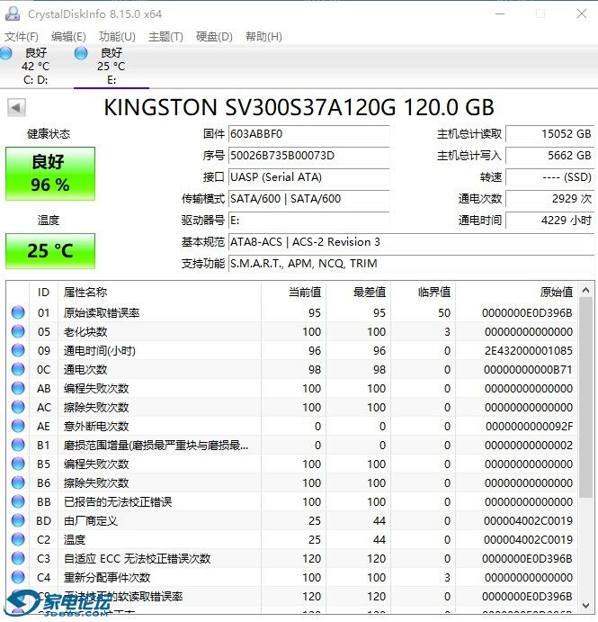
Task: Click the disk title KINGSTON SV300S37A120G 120.0 GB
Action: pos(299,107)
